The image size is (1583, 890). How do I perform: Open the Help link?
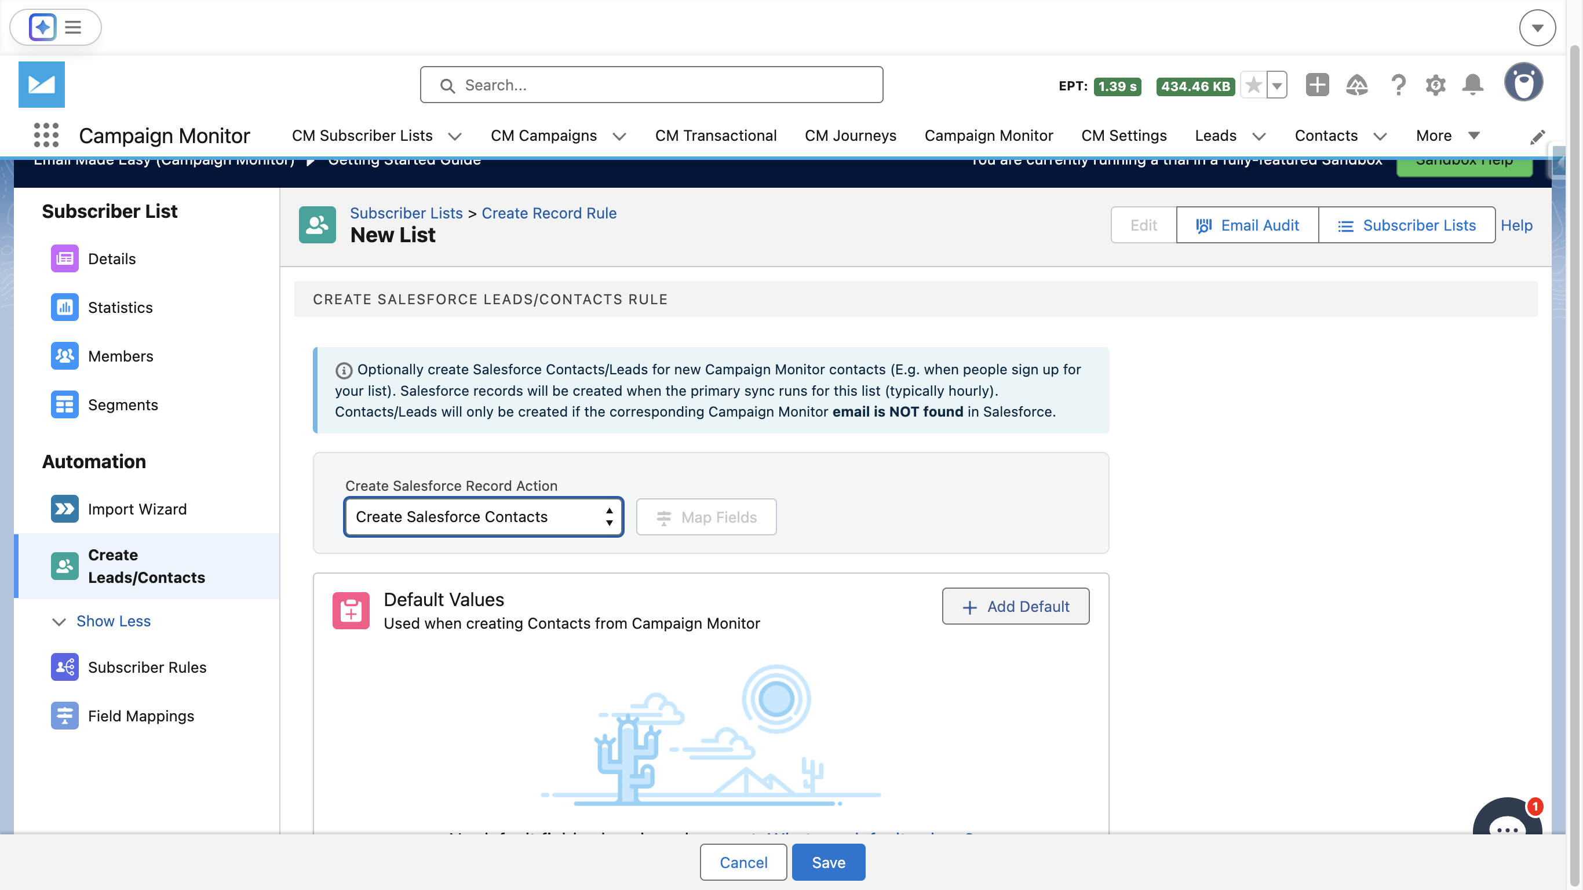(1516, 225)
